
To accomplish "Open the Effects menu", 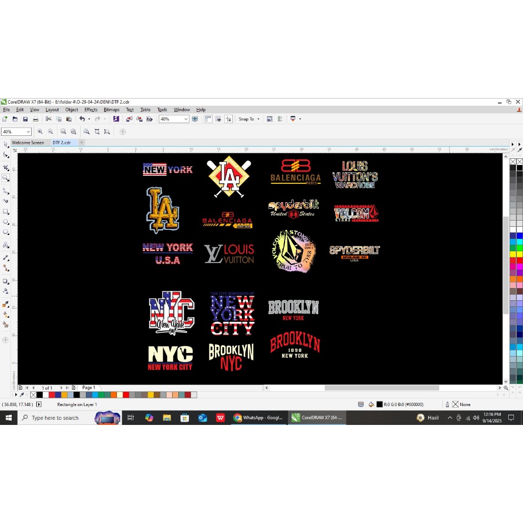I will pyautogui.click(x=91, y=110).
